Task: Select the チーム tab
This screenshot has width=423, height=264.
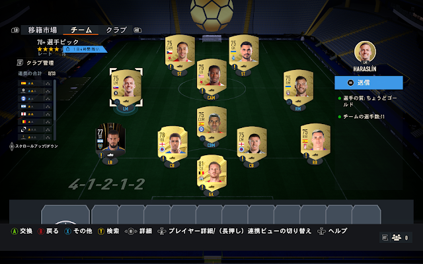Action: (81, 30)
